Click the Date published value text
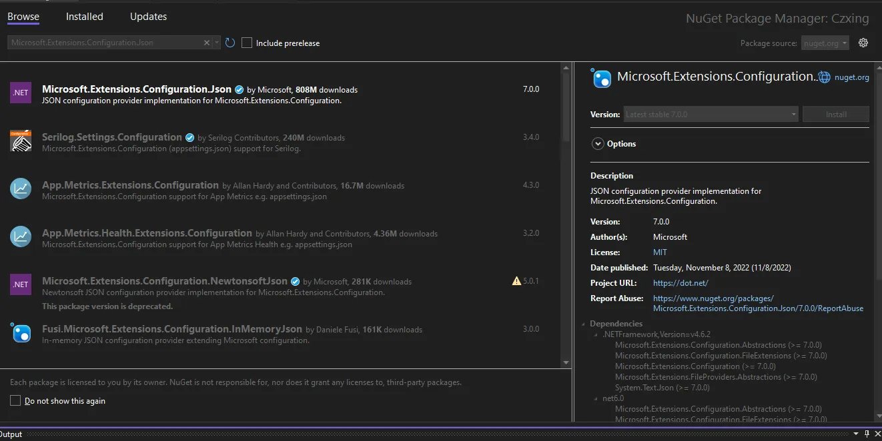Screen dimensions: 882x441 point(722,268)
